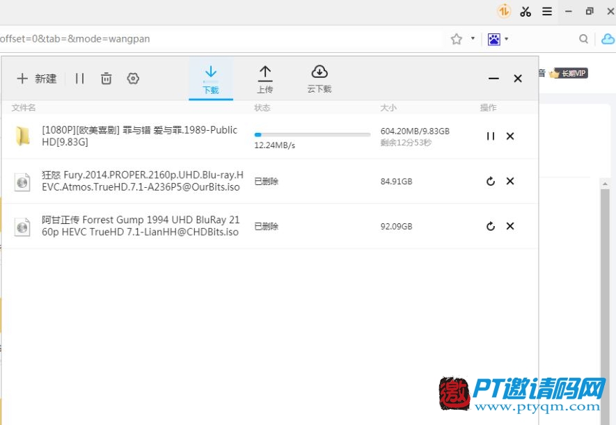Switch to the 云下载 cloud download tab
The image size is (616, 425).
pyautogui.click(x=319, y=80)
